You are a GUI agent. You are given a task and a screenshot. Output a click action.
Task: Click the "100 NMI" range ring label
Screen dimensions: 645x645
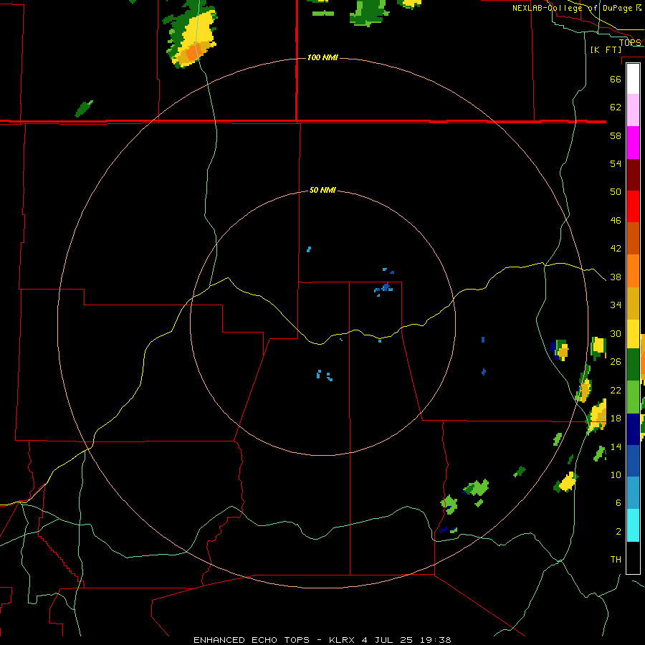pos(322,57)
